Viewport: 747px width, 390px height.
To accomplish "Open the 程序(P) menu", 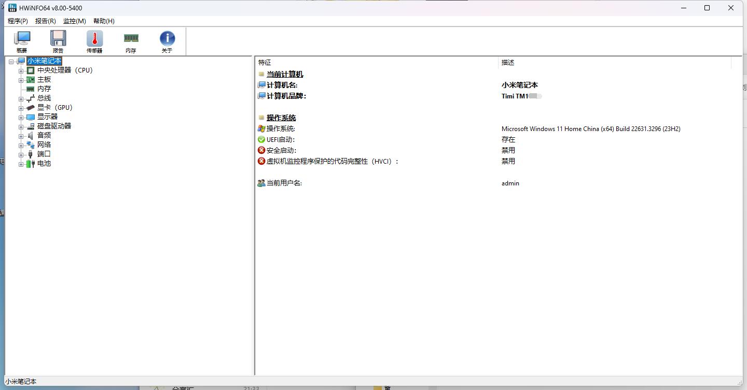I will [18, 21].
